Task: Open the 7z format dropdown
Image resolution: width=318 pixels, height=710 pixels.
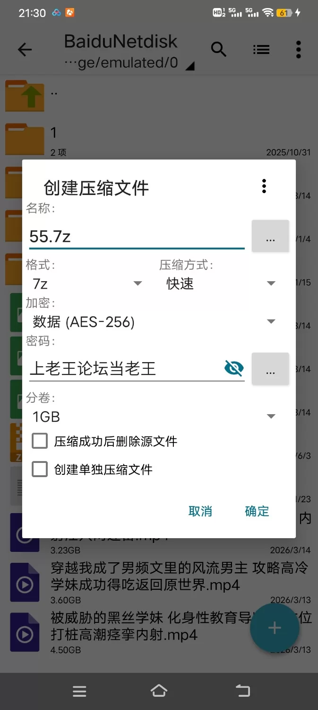Action: 87,284
